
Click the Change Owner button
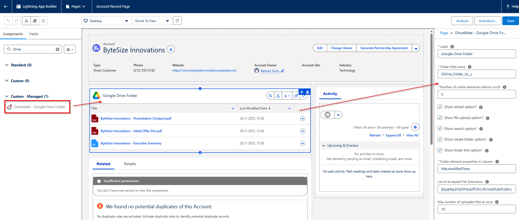[x=341, y=48]
